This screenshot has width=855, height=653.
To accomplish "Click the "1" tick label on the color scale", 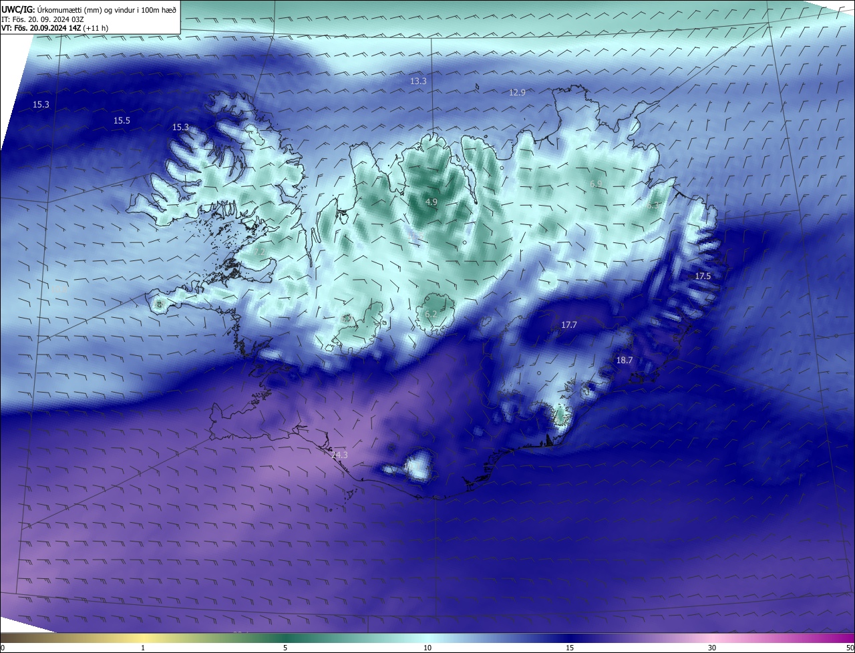I will 143,648.
